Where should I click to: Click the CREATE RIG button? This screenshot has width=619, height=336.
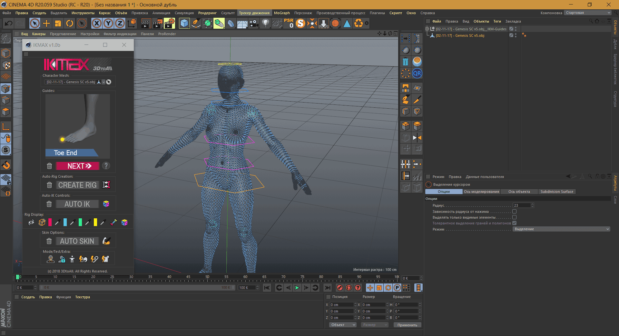pyautogui.click(x=77, y=185)
